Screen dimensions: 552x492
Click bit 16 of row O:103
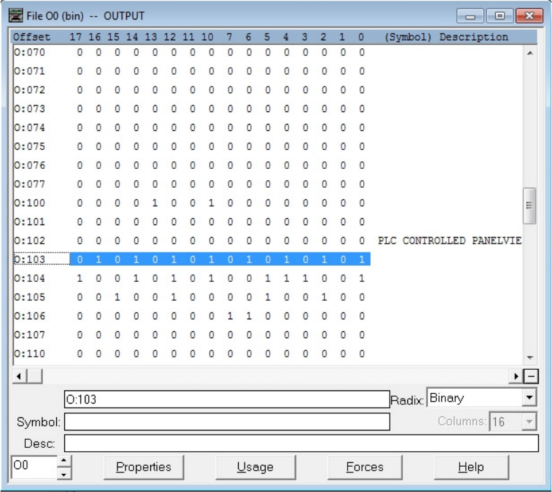99,259
